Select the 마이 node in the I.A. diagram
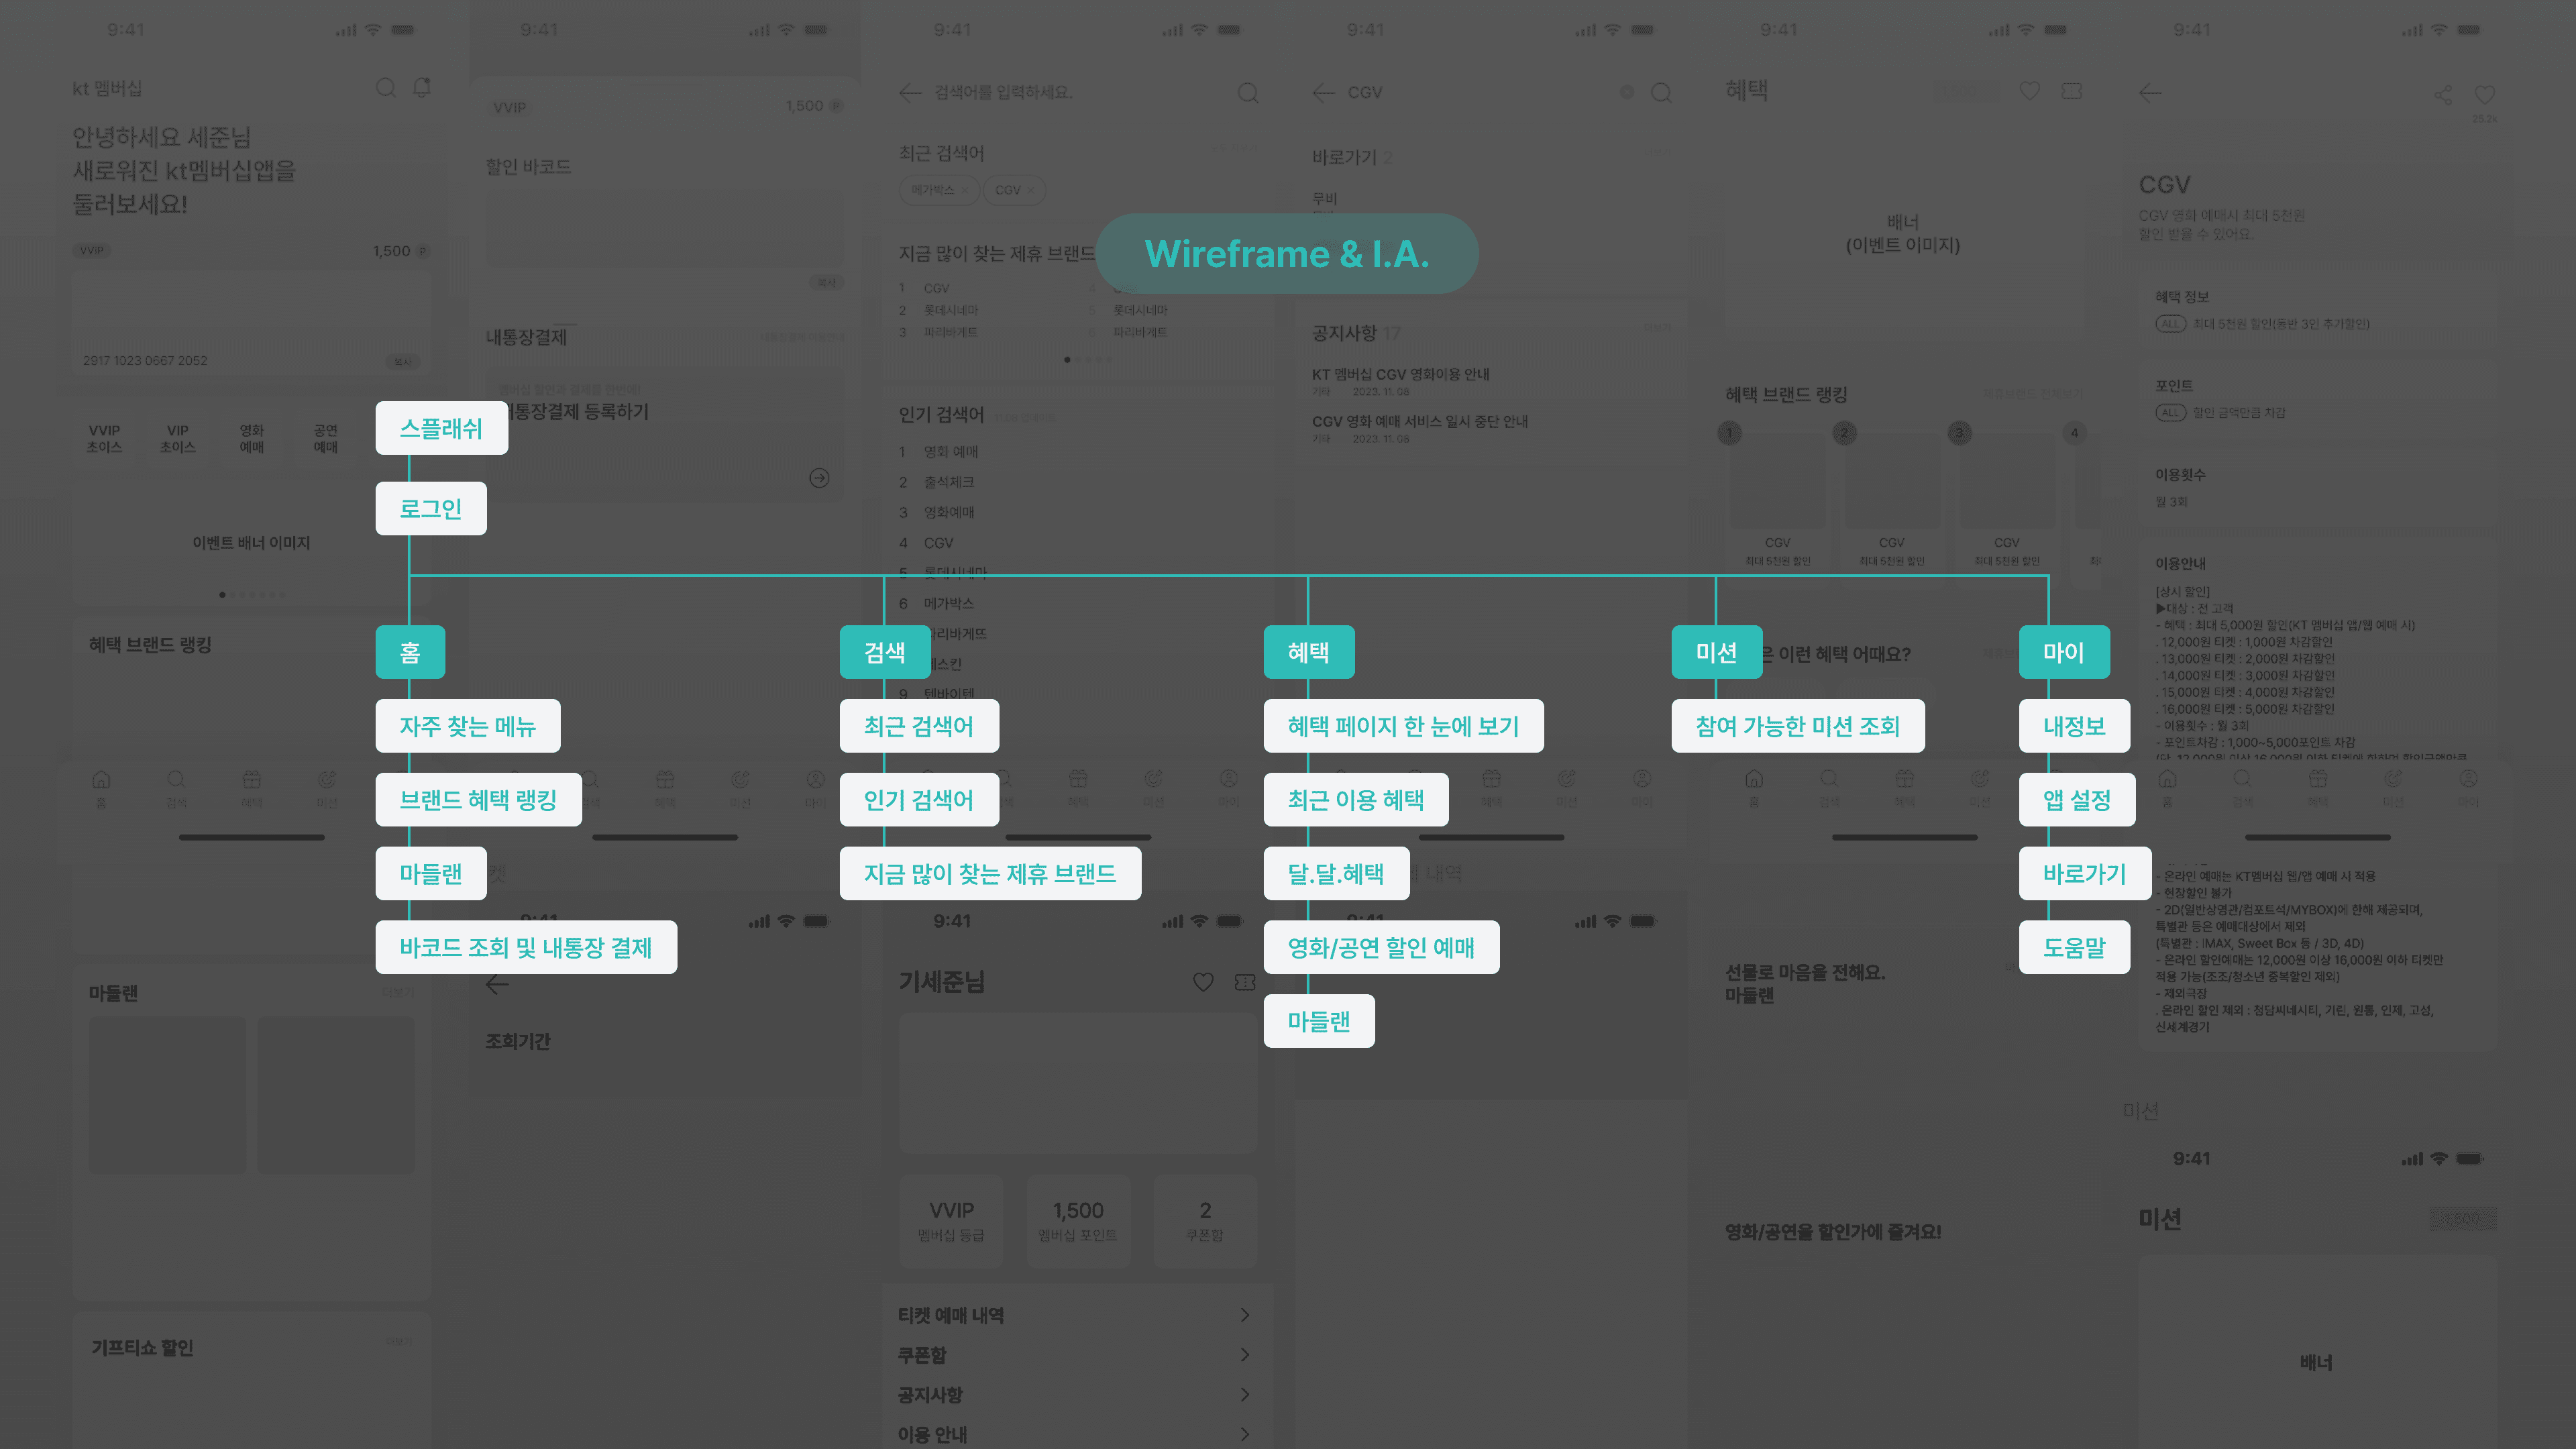This screenshot has width=2576, height=1449. click(x=2064, y=652)
